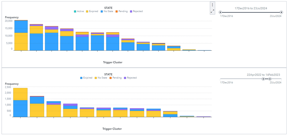
Task: Select the tallest first bar in top chart
Action: [x=21, y=35]
